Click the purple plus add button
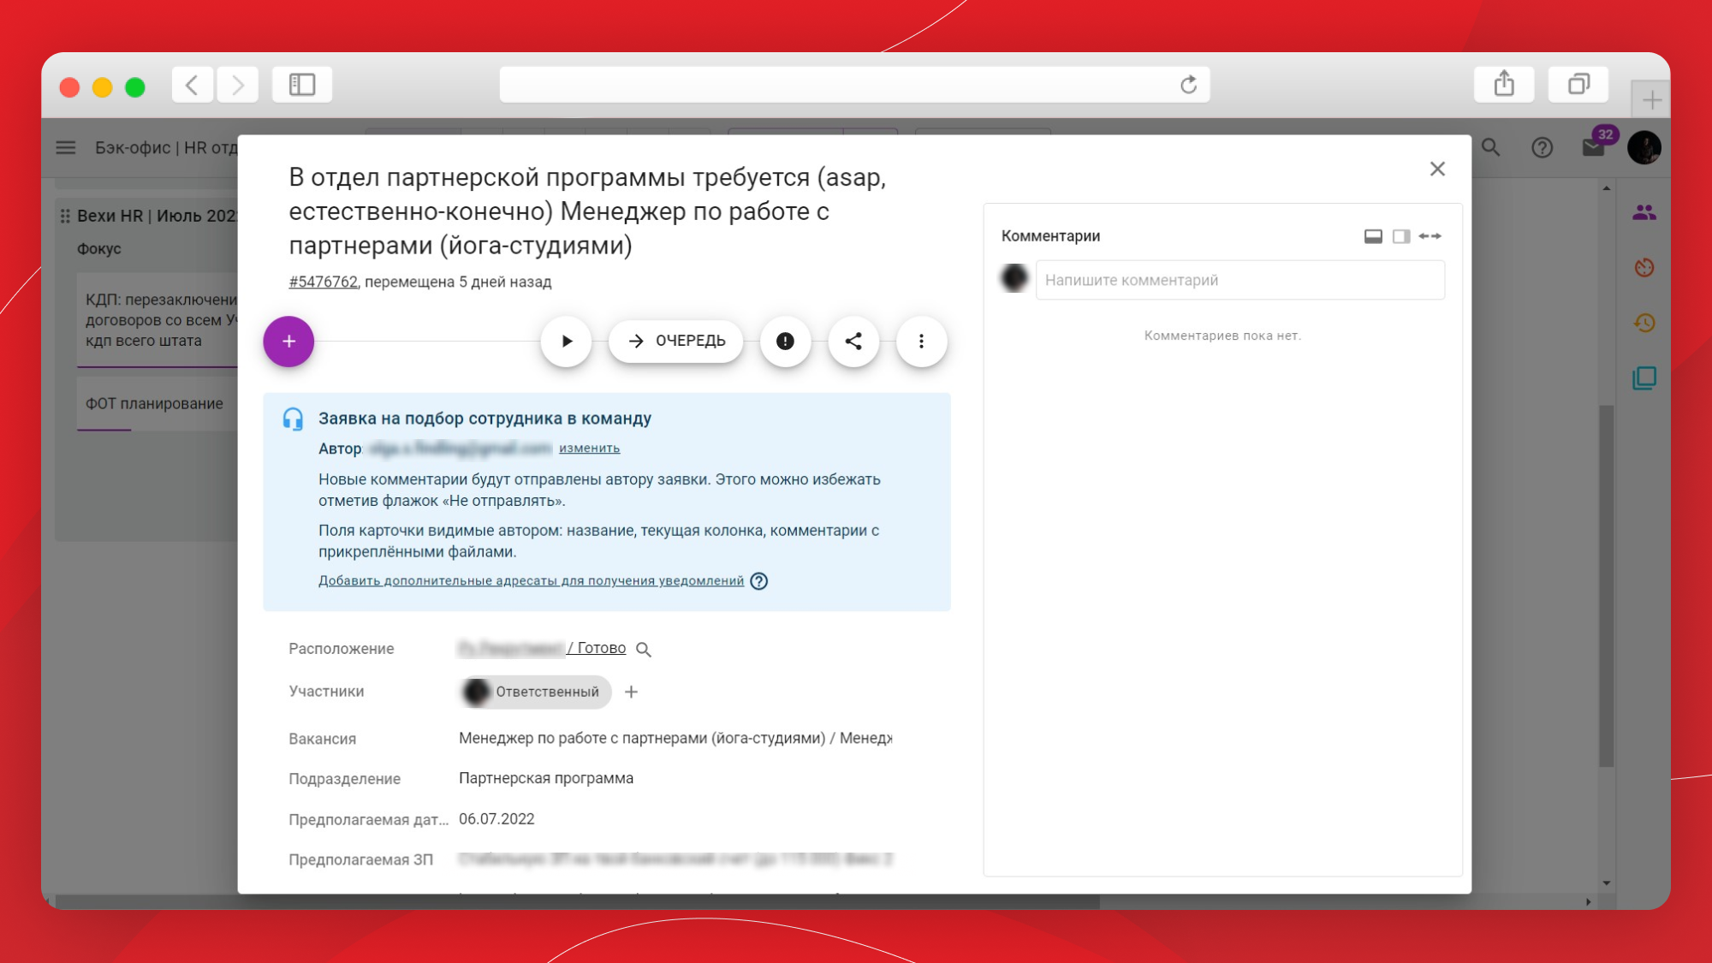 point(288,342)
